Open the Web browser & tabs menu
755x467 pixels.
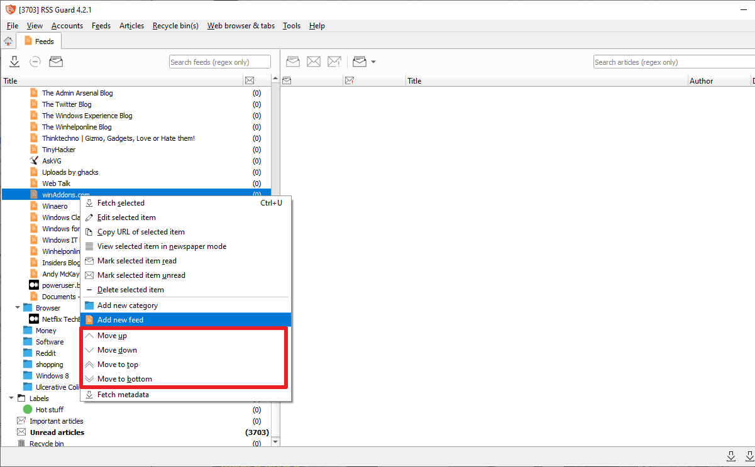tap(241, 26)
